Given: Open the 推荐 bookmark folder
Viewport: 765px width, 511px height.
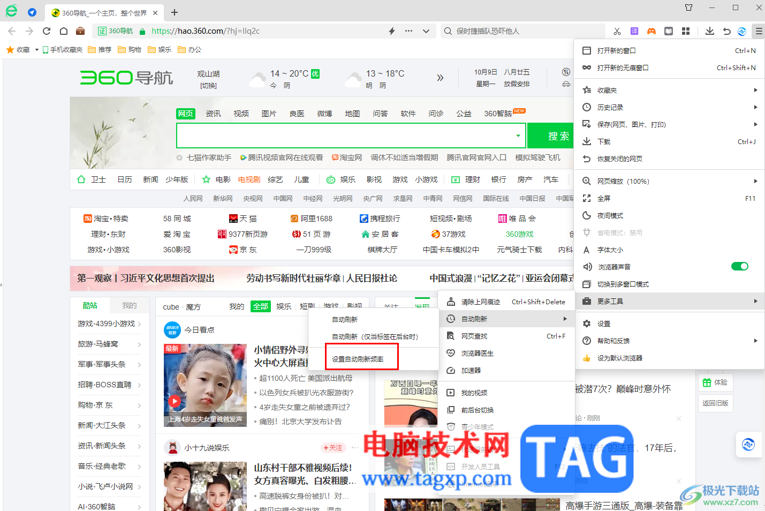Looking at the screenshot, I should tap(100, 50).
